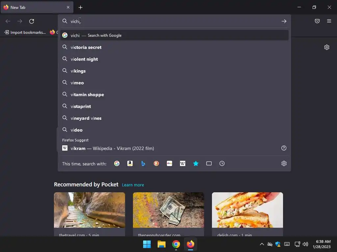Open the volume control in system tray
The image size is (337, 252).
(305, 244)
